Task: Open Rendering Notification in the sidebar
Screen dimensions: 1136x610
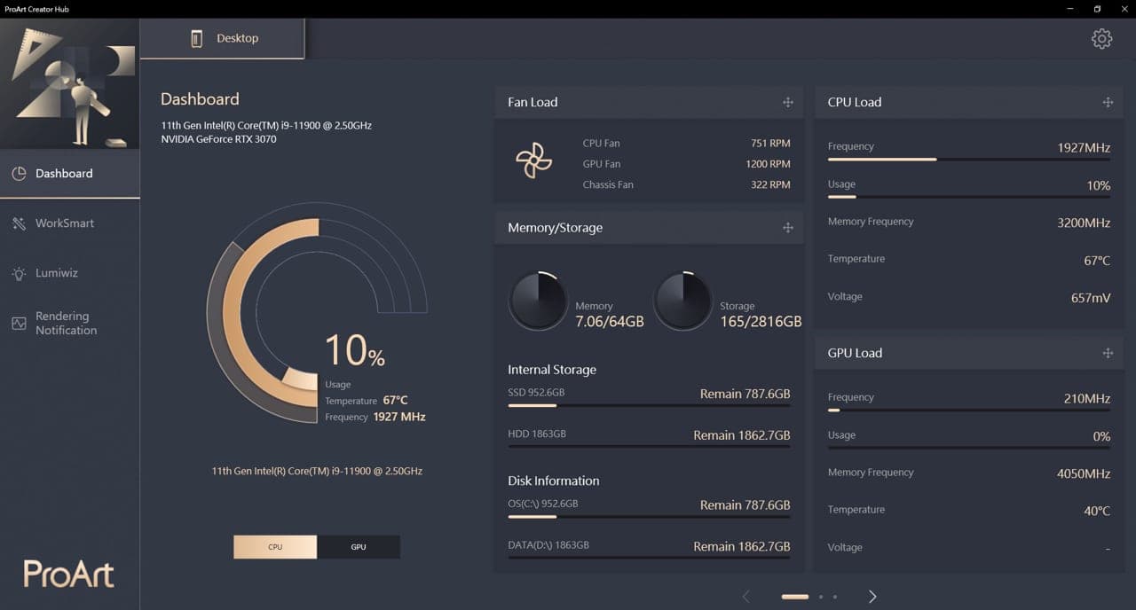Action: pyautogui.click(x=70, y=324)
